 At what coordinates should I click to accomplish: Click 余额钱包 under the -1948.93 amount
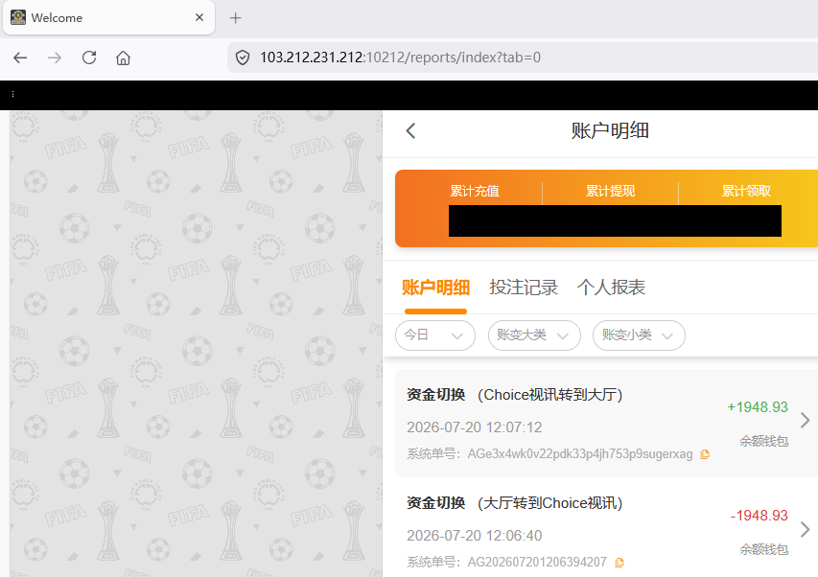click(763, 549)
